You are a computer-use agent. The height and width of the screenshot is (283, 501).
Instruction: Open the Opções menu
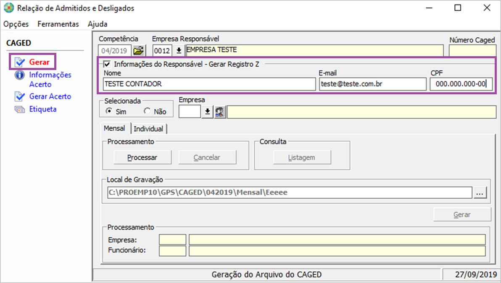(16, 24)
